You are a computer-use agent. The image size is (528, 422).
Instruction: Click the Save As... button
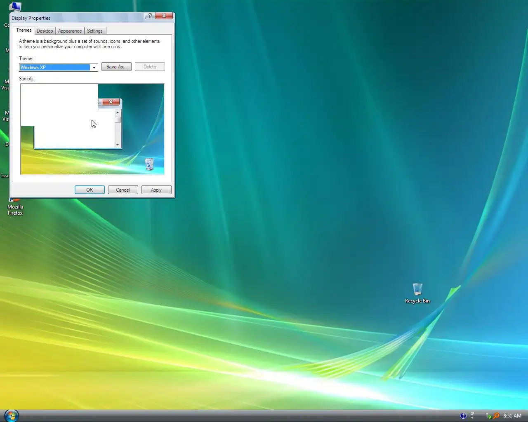coord(116,67)
